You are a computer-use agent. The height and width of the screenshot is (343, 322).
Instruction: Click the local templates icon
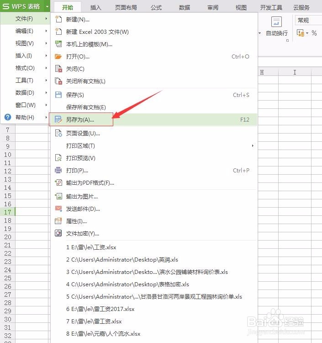[58, 44]
